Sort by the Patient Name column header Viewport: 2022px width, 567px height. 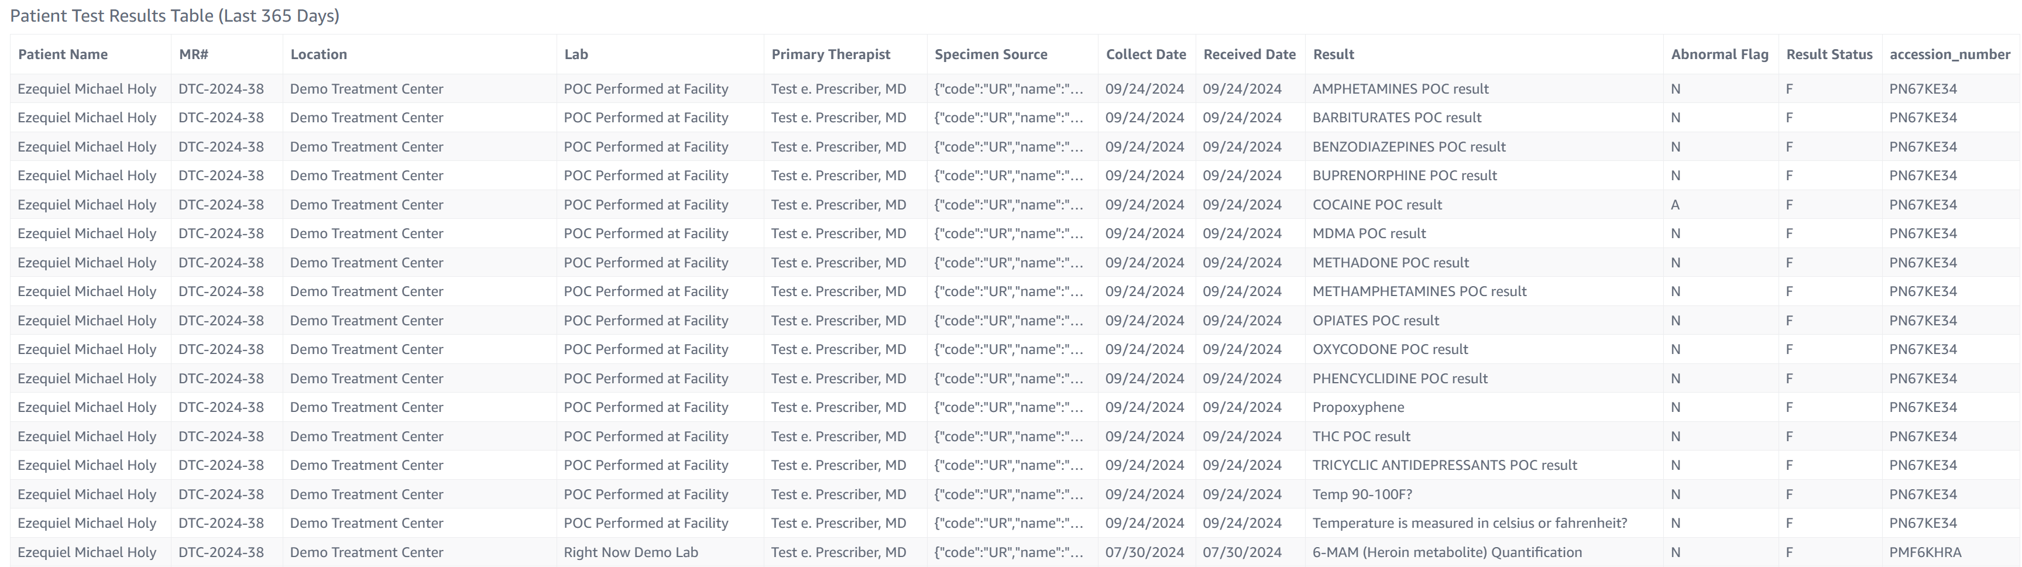pyautogui.click(x=63, y=54)
